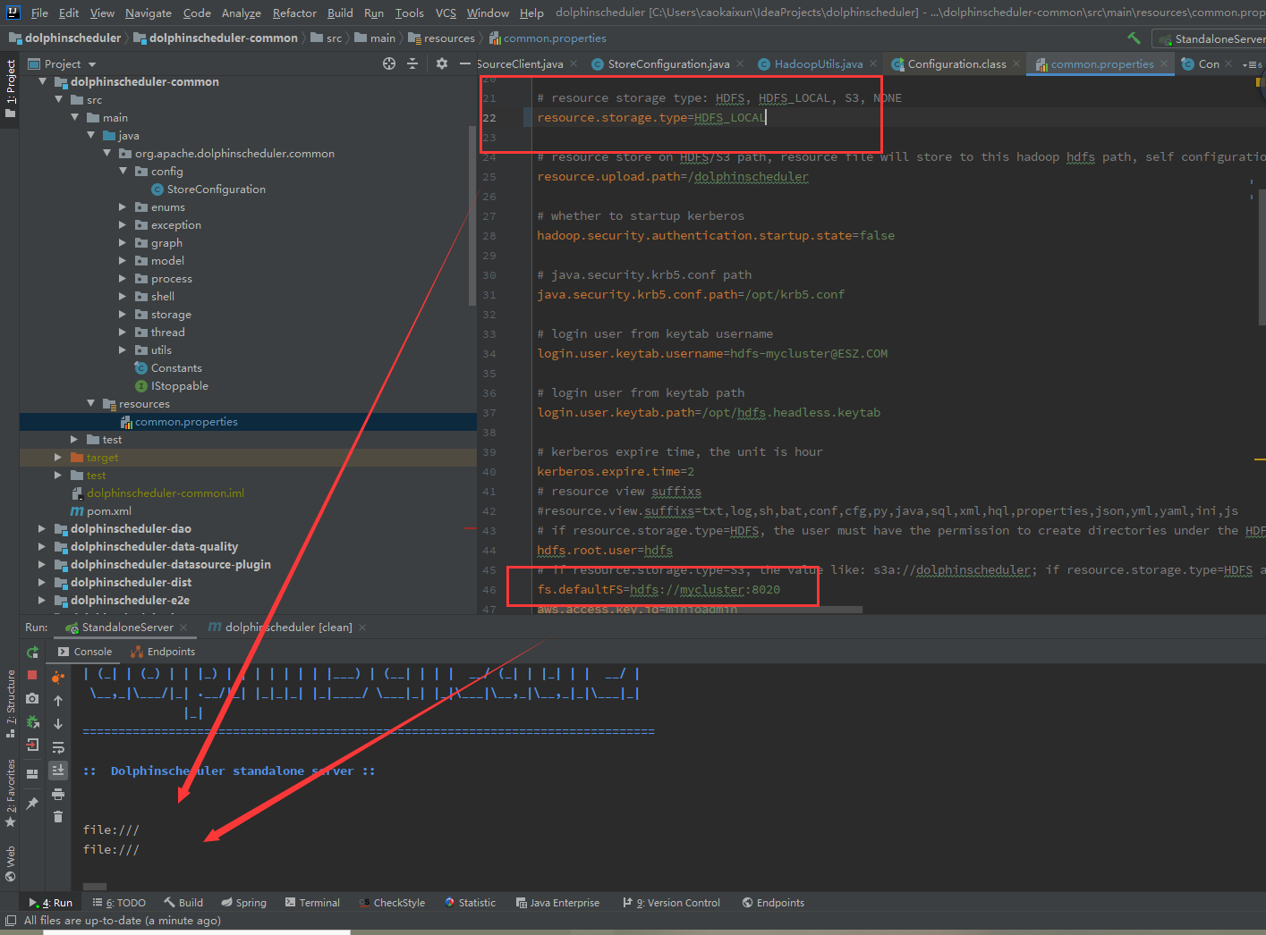1266x935 pixels.
Task: Switch to HadoopUtils.java tab
Action: (x=818, y=63)
